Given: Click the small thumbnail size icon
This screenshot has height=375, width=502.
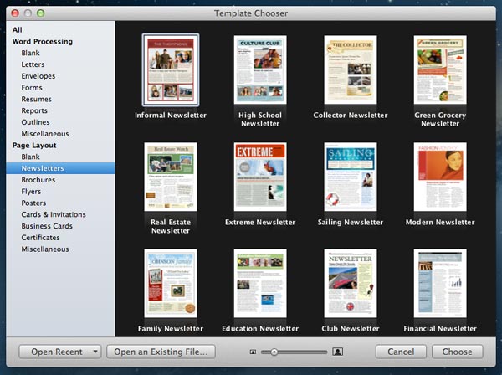Looking at the screenshot, I should 253,352.
